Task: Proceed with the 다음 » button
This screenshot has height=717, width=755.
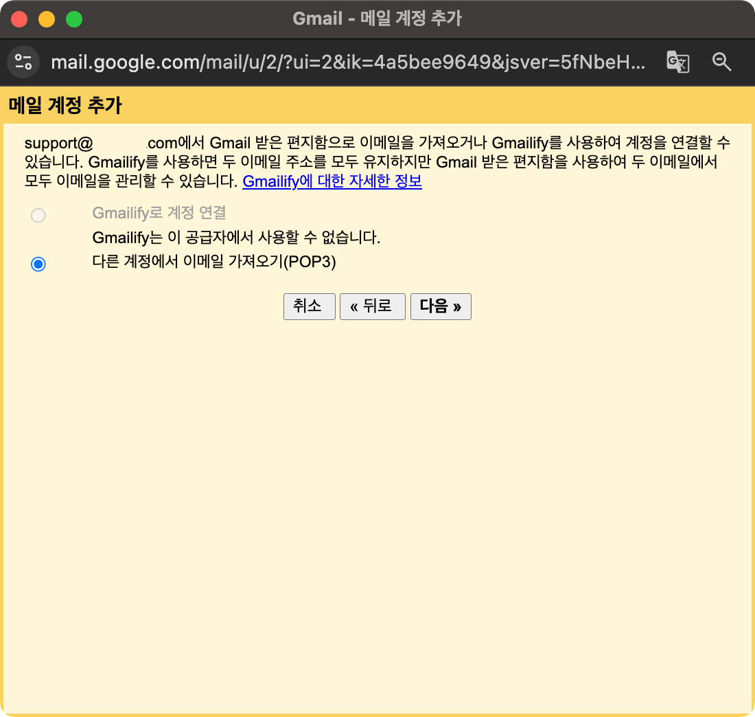Action: click(x=441, y=306)
